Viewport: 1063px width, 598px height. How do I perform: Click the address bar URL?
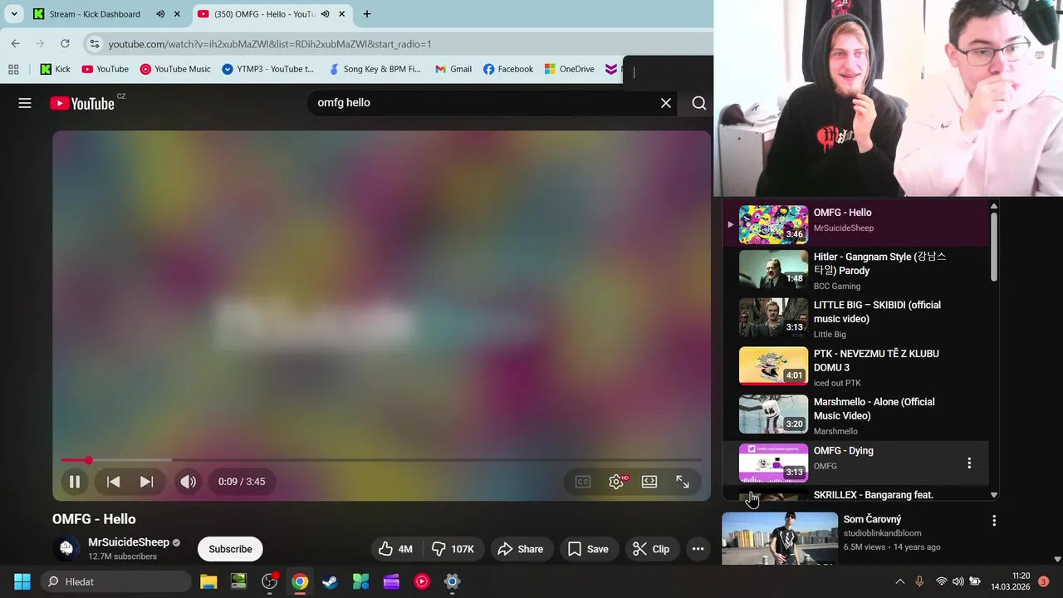[270, 44]
